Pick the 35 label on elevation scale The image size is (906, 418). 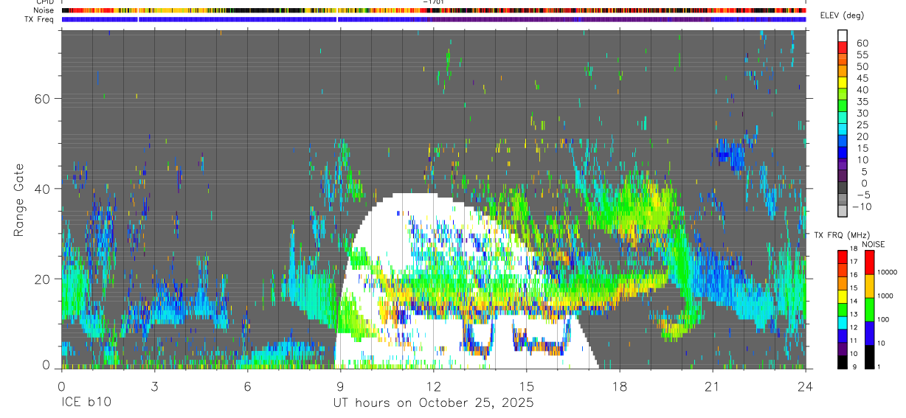[x=862, y=102]
